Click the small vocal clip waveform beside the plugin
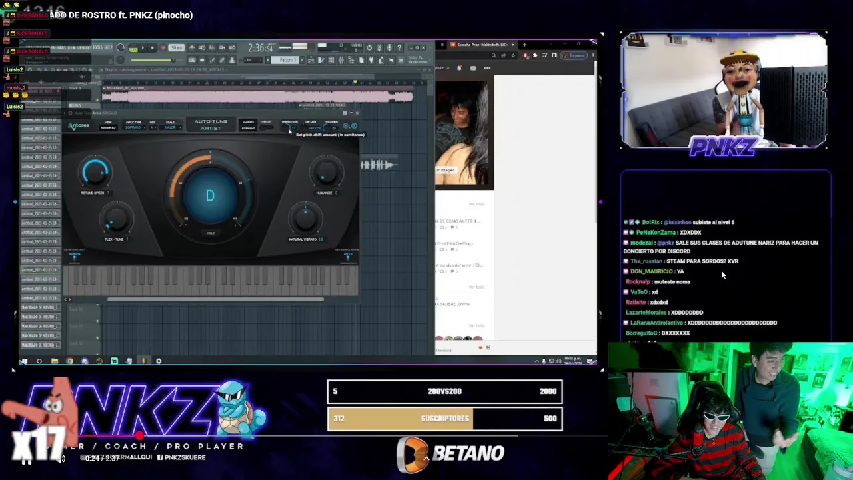The width and height of the screenshot is (853, 480). click(378, 165)
